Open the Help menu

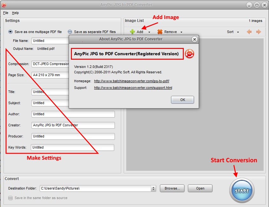[x=15, y=13]
